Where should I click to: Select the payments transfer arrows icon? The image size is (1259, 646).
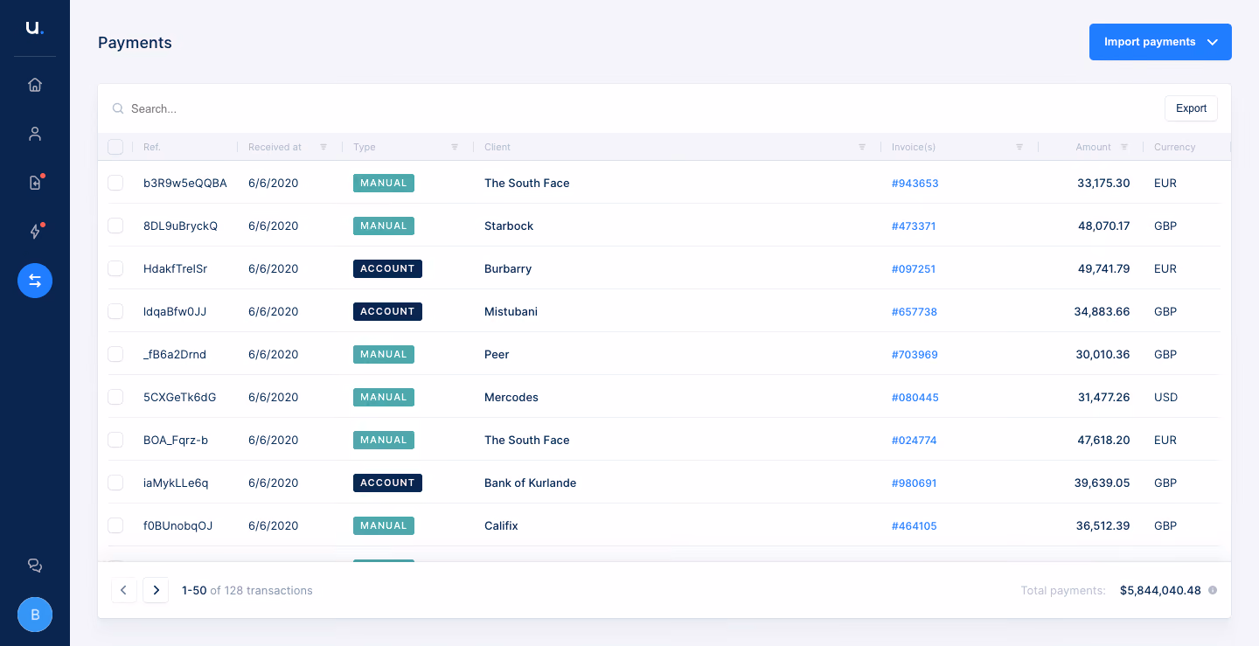pos(35,281)
